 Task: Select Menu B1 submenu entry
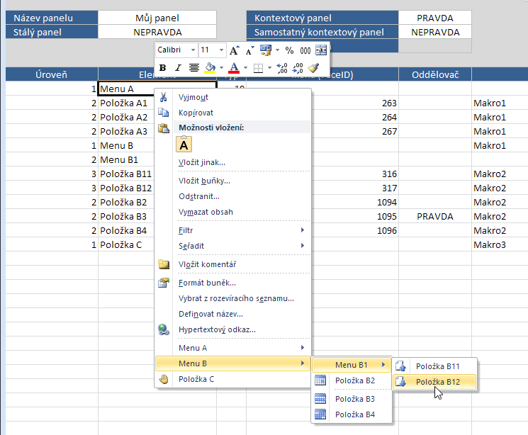click(x=352, y=365)
